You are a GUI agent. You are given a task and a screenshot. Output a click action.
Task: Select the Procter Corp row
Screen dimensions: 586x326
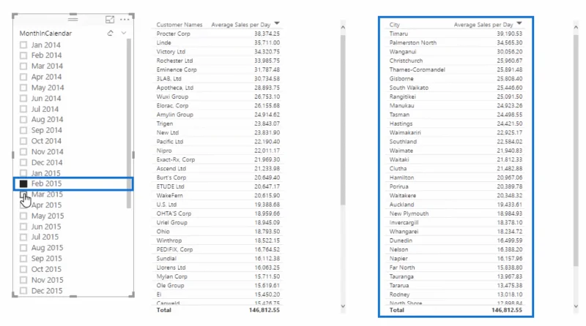coord(218,34)
